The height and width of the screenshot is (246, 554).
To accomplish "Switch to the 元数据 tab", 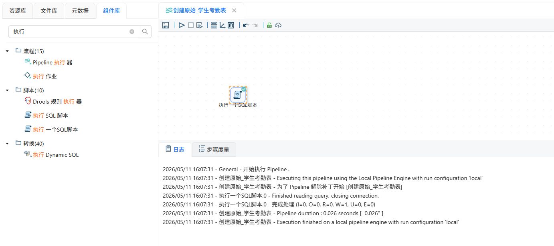I will point(80,11).
